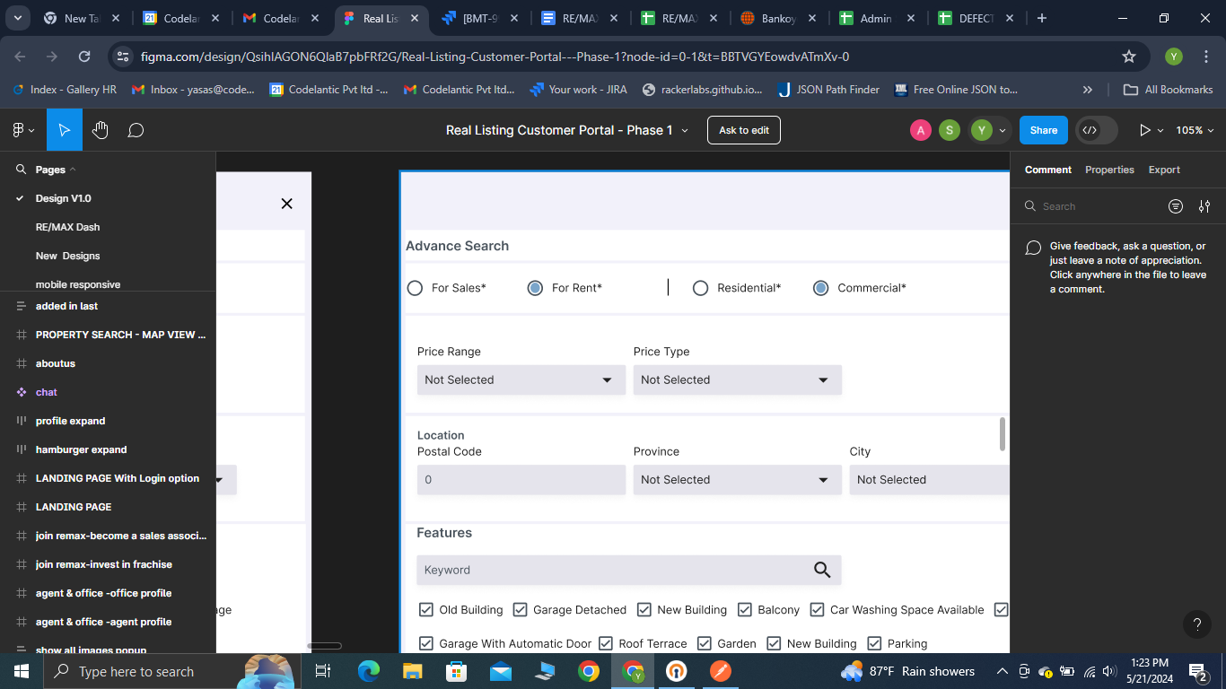Screen dimensions: 1226x689
Task: Open notification center icon
Action: coord(1198,671)
